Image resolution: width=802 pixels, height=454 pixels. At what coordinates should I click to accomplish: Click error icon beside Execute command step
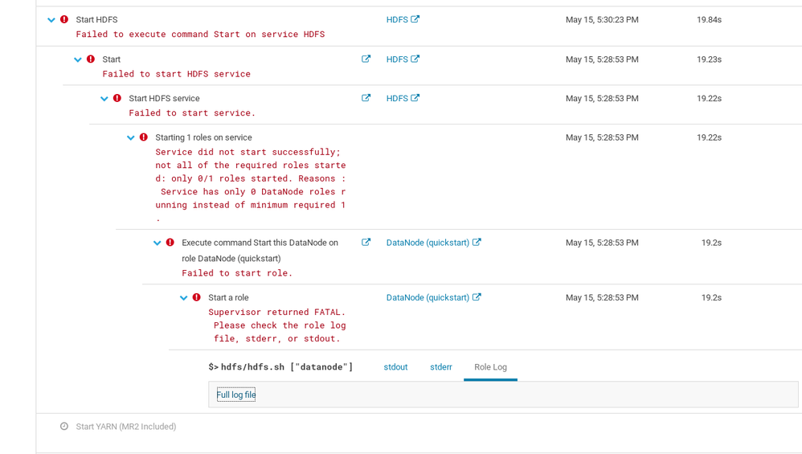[x=170, y=243]
